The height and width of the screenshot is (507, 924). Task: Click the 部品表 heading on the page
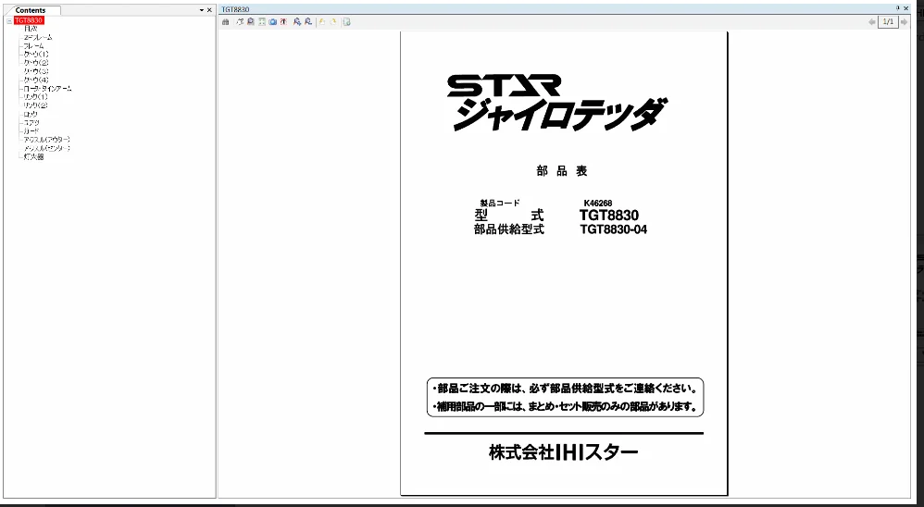coord(562,171)
